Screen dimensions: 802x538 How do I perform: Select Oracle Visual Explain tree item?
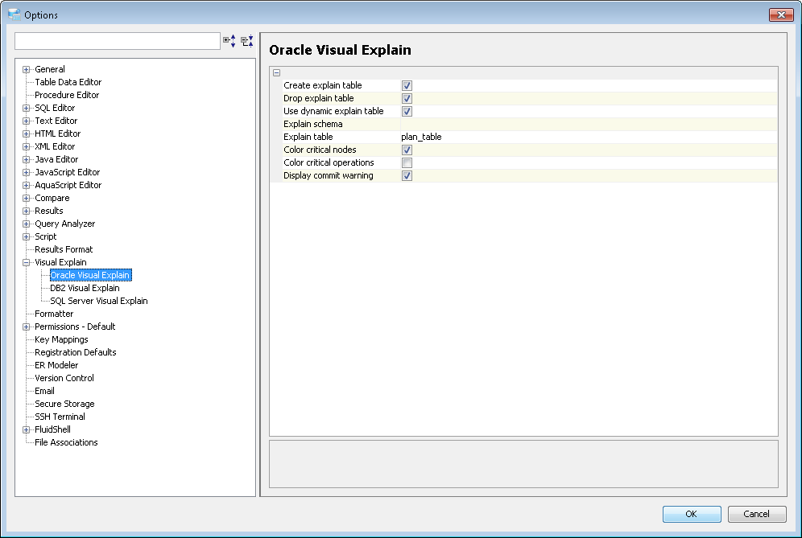pyautogui.click(x=90, y=275)
